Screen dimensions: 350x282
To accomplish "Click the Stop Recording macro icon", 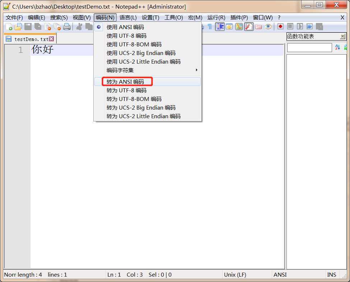I will [x=290, y=27].
